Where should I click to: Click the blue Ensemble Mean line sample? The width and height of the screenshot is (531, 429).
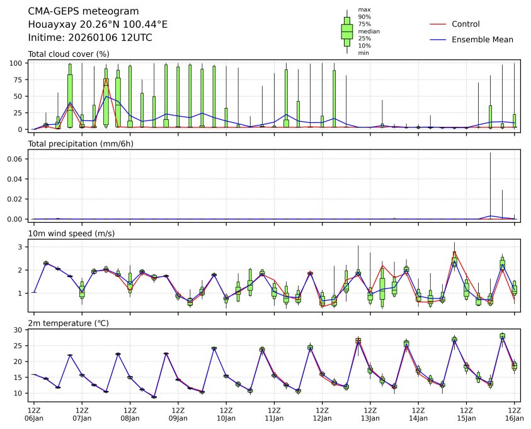coord(438,40)
